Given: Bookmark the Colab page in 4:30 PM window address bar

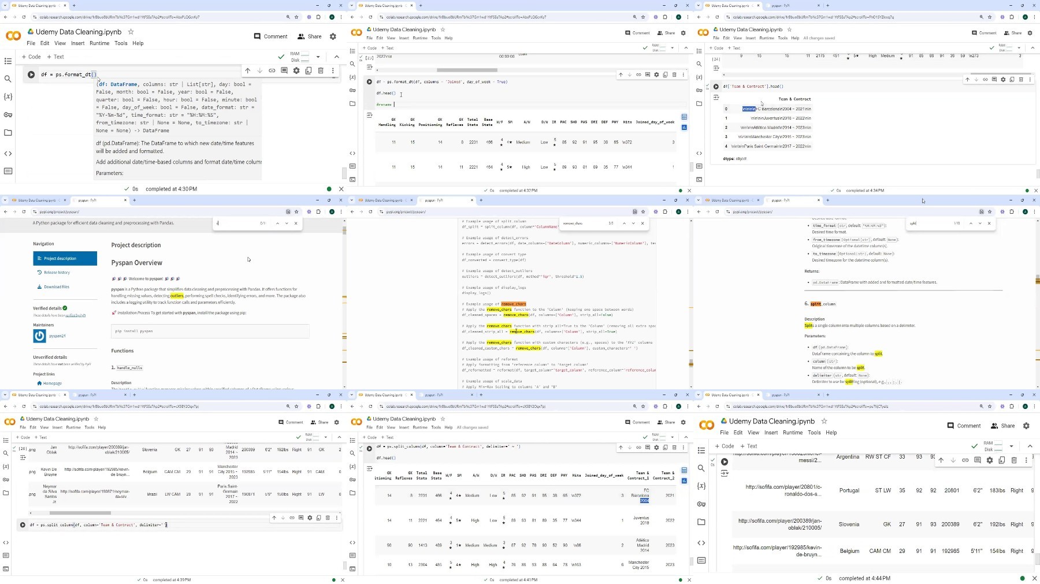Looking at the screenshot, I should click(x=296, y=17).
